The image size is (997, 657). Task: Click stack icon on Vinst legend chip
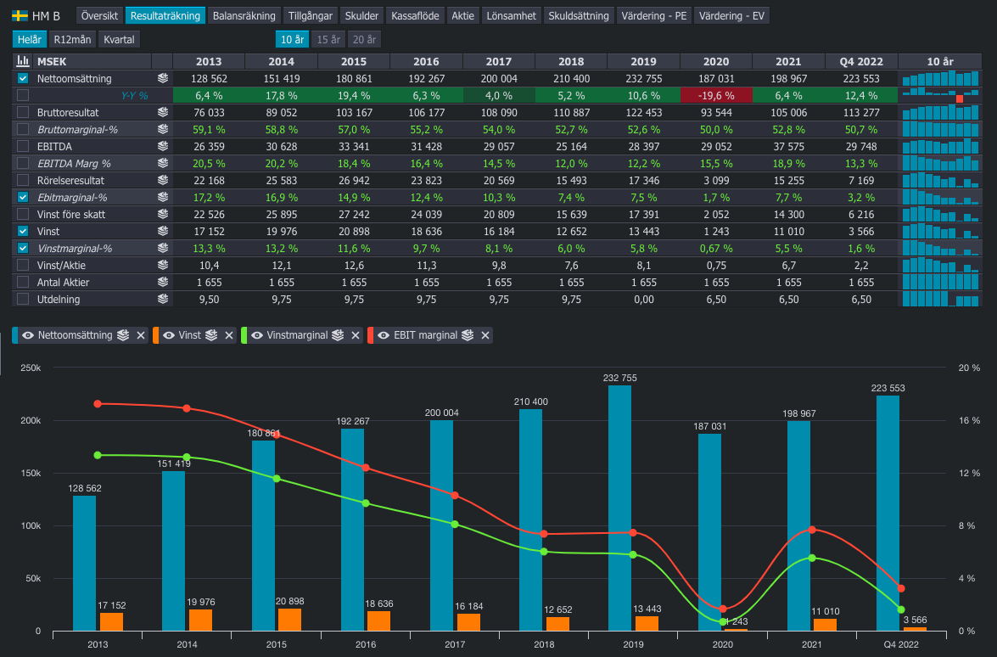[x=210, y=335]
